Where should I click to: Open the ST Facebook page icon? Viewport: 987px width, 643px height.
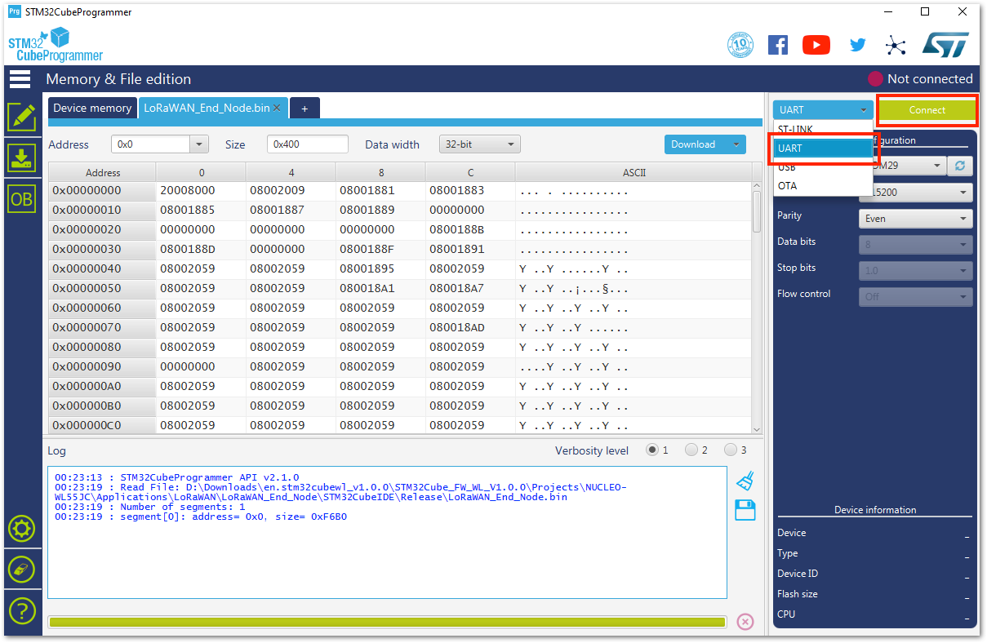(x=778, y=45)
